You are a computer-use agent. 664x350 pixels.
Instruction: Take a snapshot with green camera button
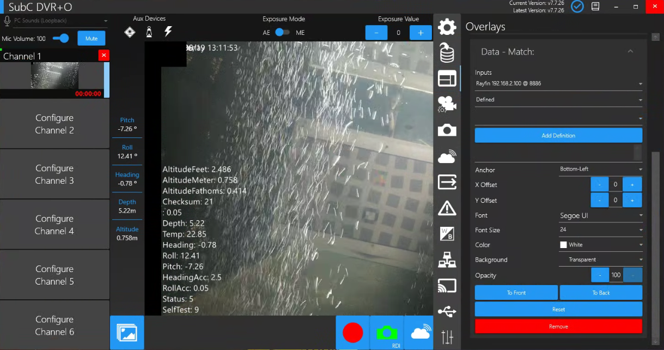pos(387,332)
